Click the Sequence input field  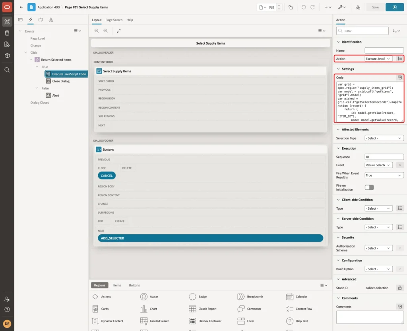tap(384, 157)
